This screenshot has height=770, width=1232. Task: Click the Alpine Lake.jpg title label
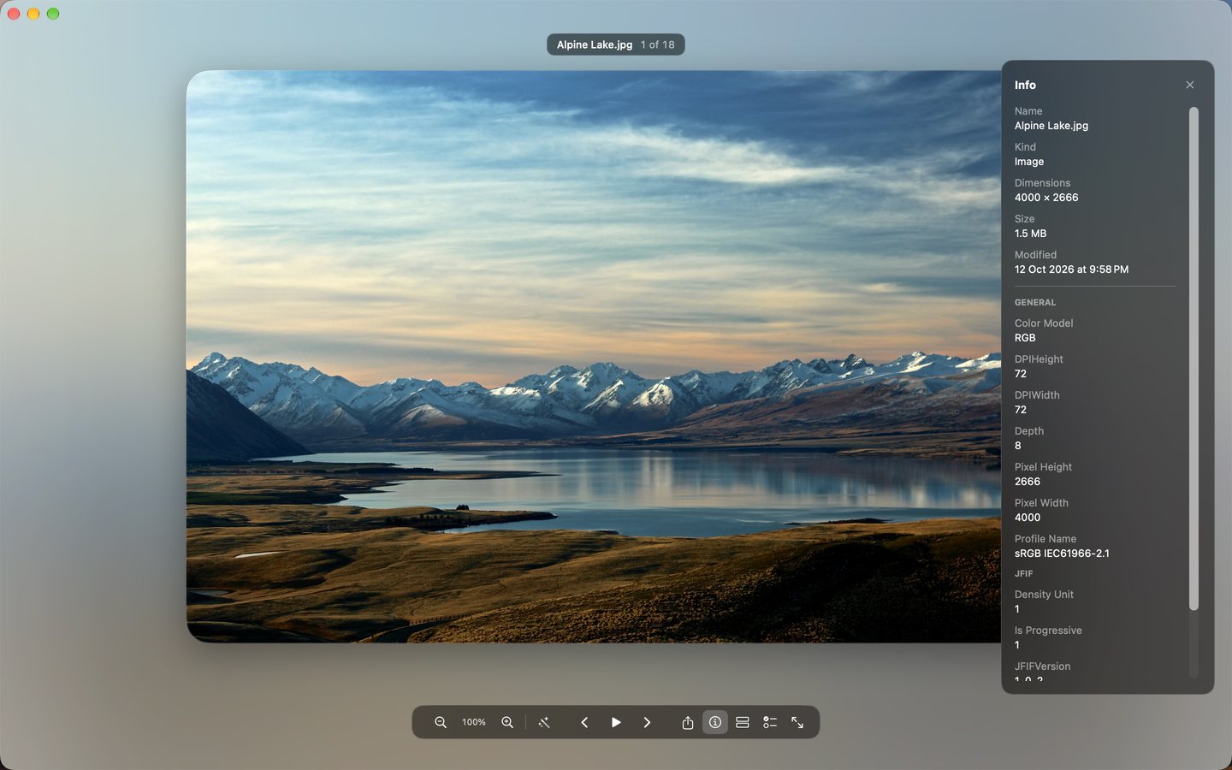pos(595,44)
